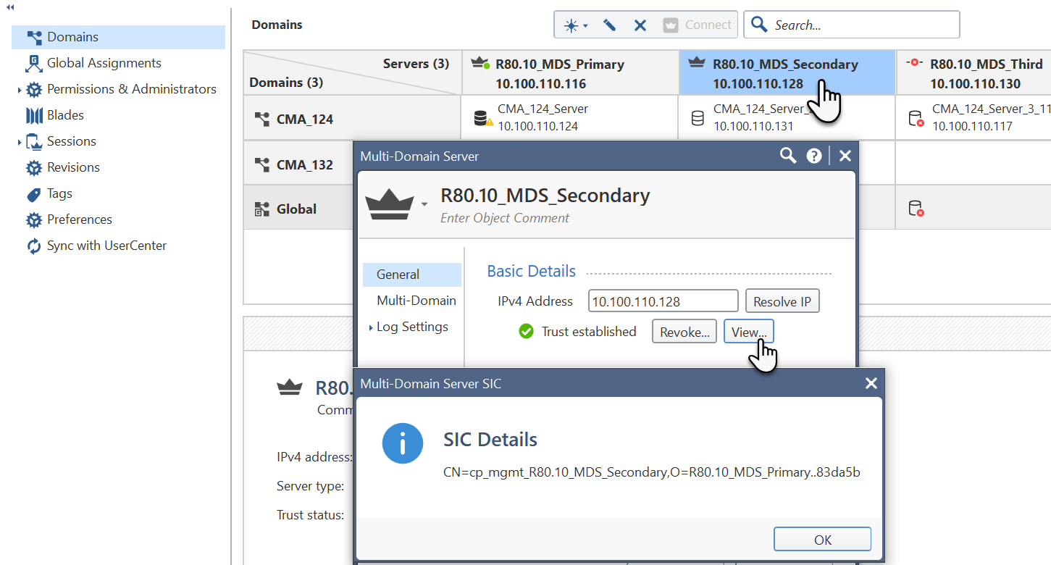
Task: Click the help question mark icon
Action: (x=814, y=156)
